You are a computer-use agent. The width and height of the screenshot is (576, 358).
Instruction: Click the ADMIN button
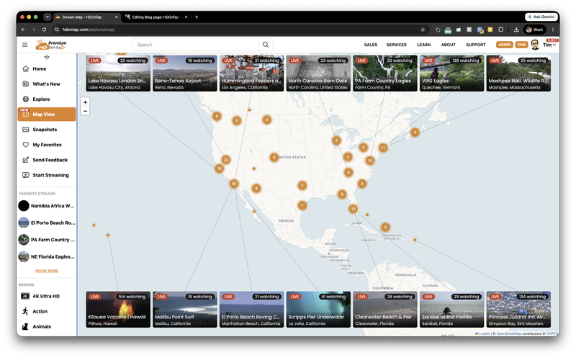505,45
